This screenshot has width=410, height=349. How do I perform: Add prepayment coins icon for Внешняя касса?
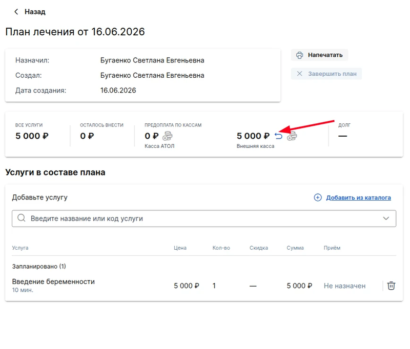coord(292,136)
